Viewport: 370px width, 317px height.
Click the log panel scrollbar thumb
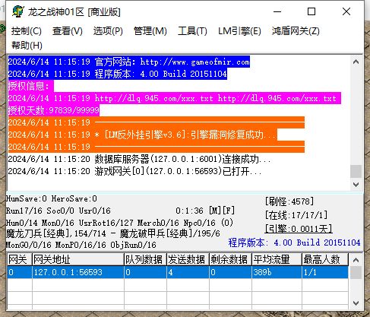[356, 171]
